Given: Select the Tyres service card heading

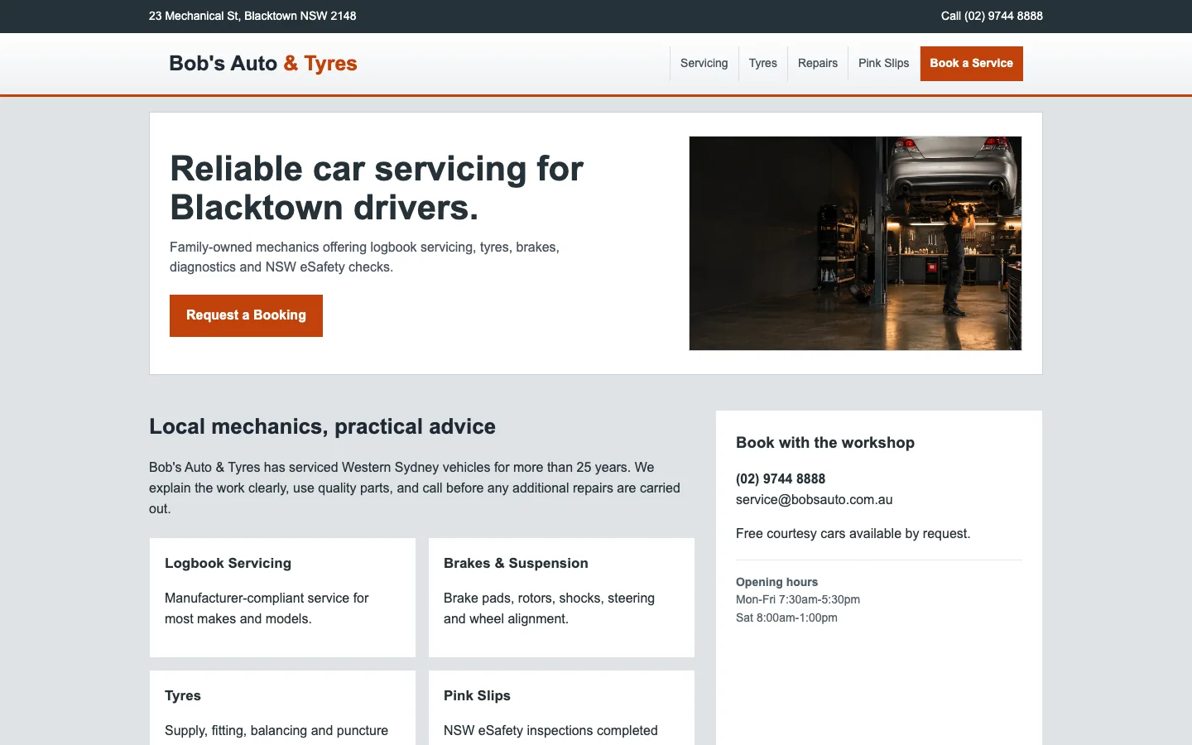Looking at the screenshot, I should coord(183,695).
